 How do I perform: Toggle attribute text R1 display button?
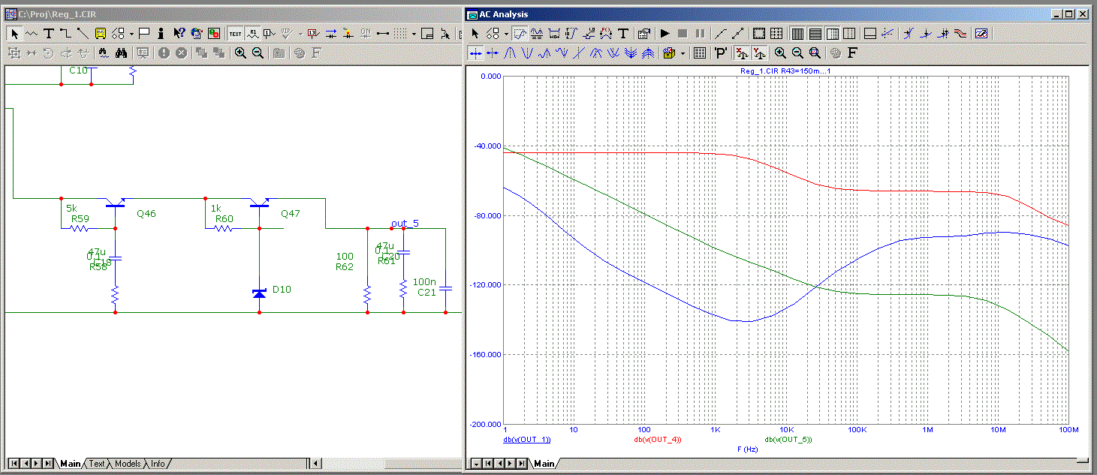253,33
